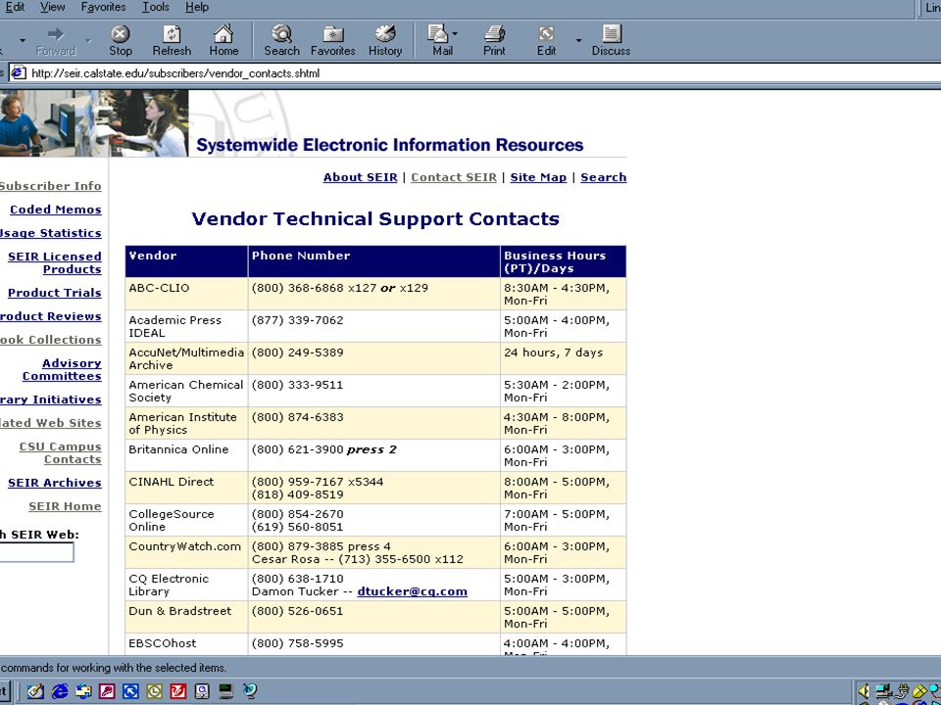
Task: Open the Subscriber Info sidebar link
Action: click(x=50, y=186)
